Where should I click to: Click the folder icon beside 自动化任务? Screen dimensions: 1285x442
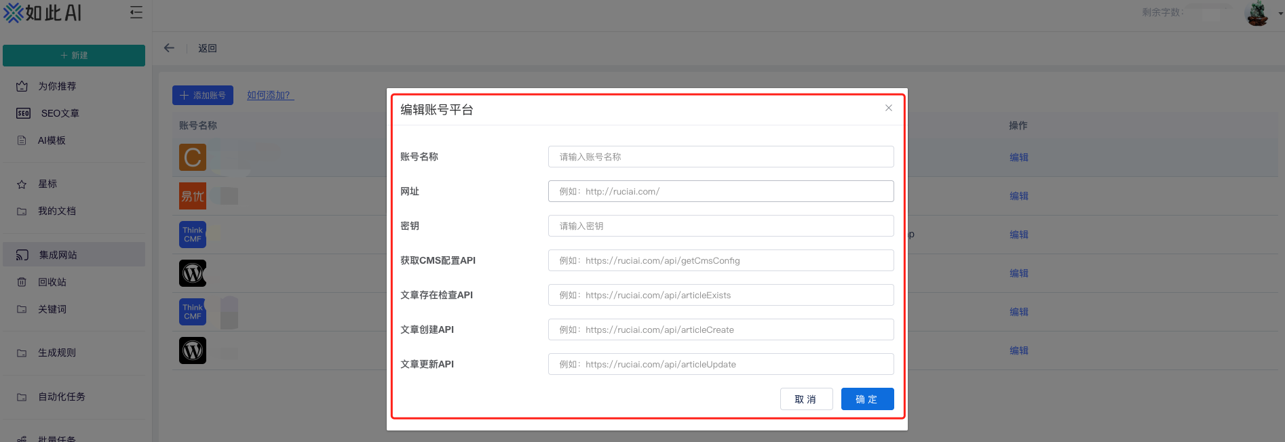coord(22,397)
